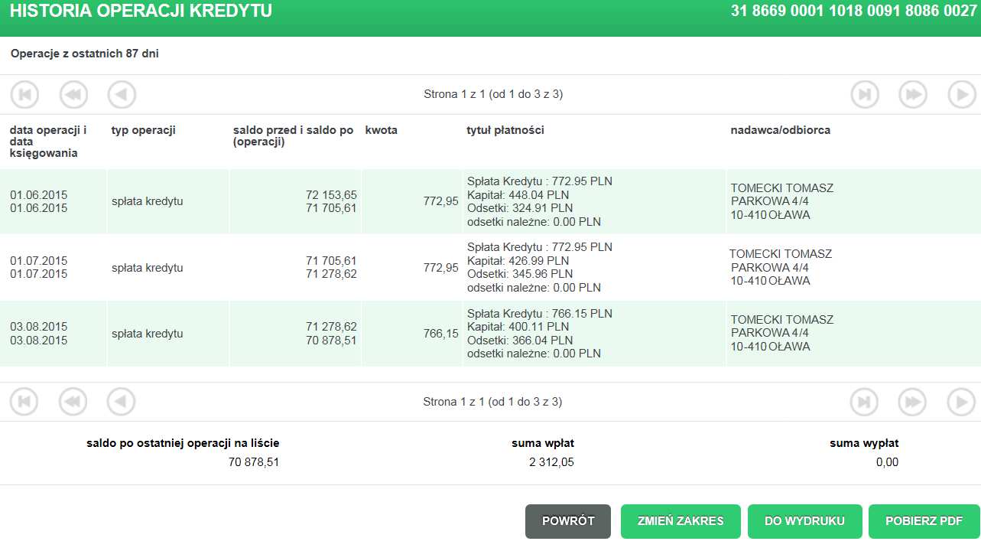Screen dimensions: 981x551
Task: Click top 'Strona 1 z 1' page indicator
Action: (x=493, y=94)
